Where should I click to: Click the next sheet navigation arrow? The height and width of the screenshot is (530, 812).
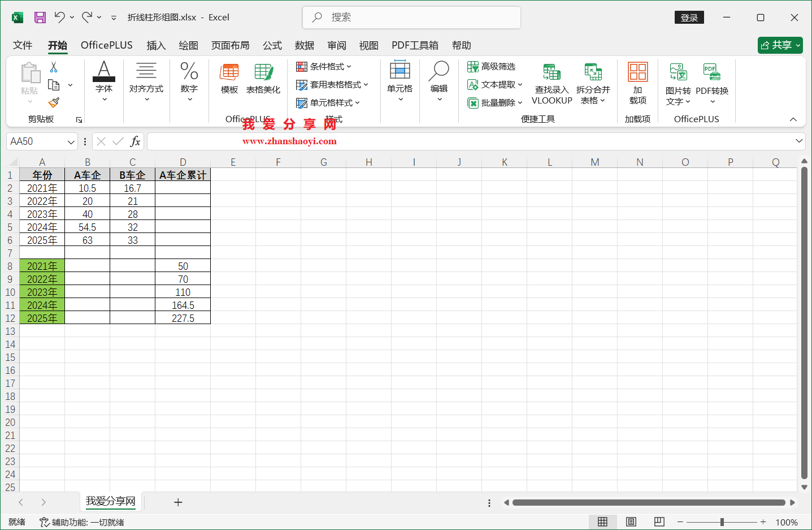point(44,502)
